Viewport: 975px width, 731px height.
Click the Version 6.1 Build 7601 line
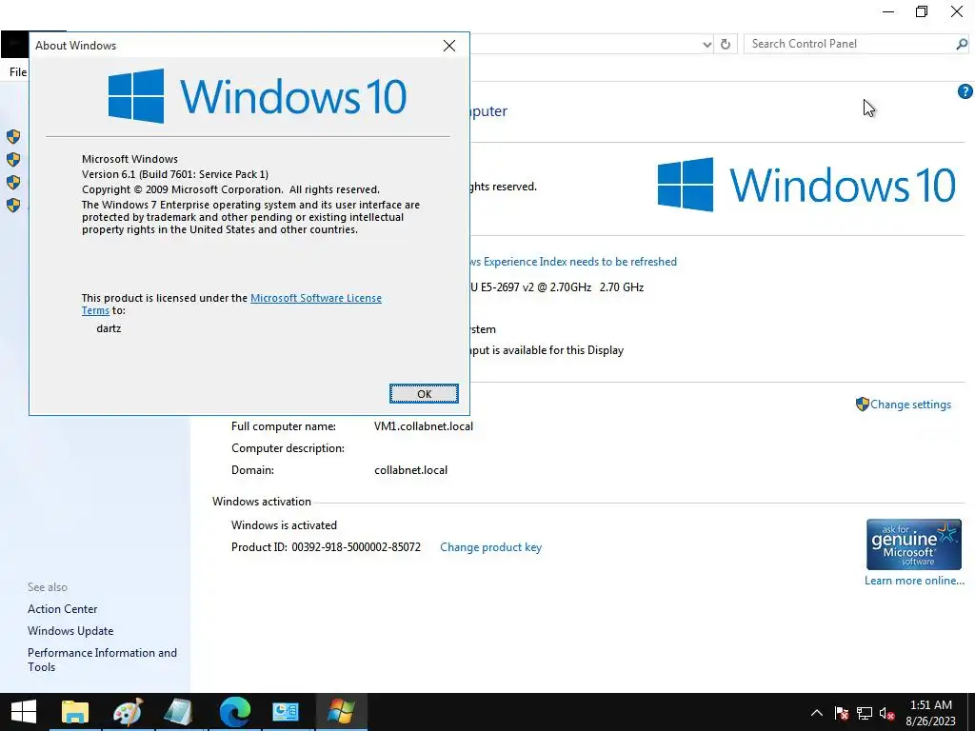175,174
